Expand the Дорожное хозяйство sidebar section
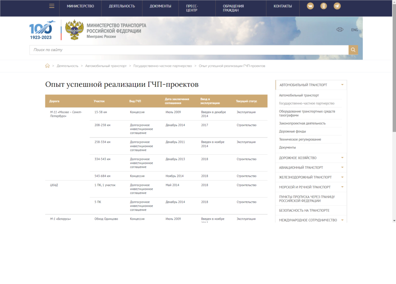This screenshot has height=284, width=396. 342,158
